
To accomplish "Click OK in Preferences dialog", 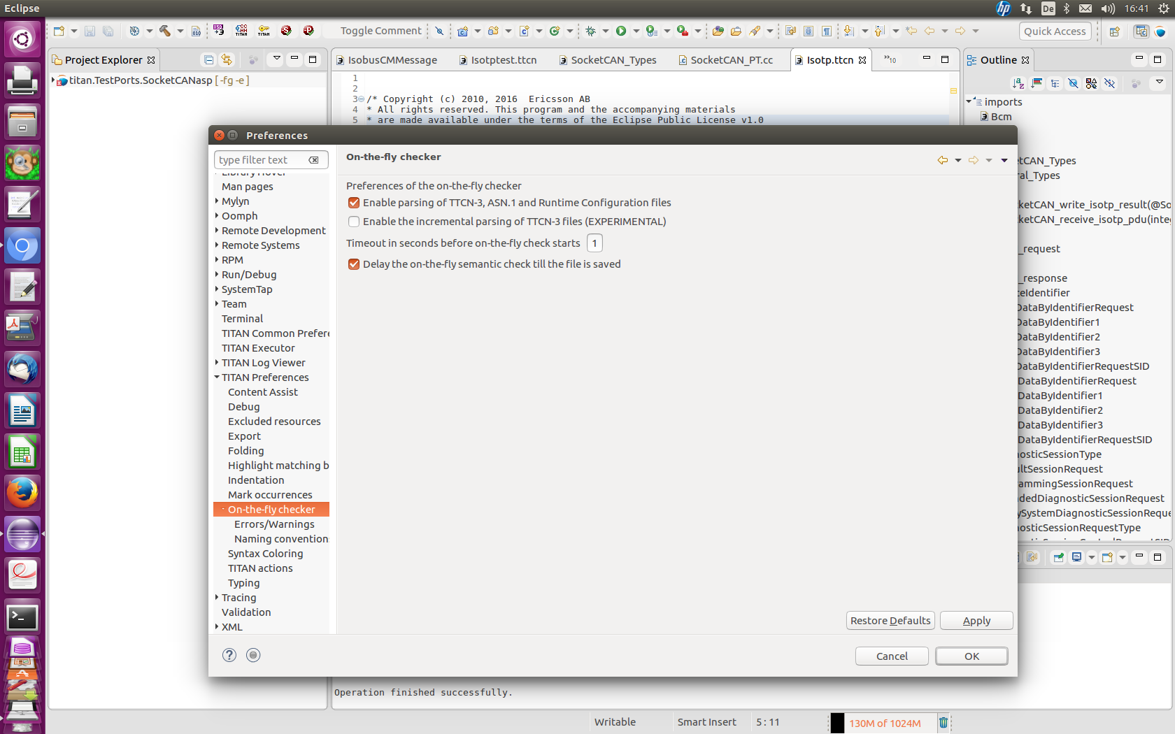I will (971, 656).
